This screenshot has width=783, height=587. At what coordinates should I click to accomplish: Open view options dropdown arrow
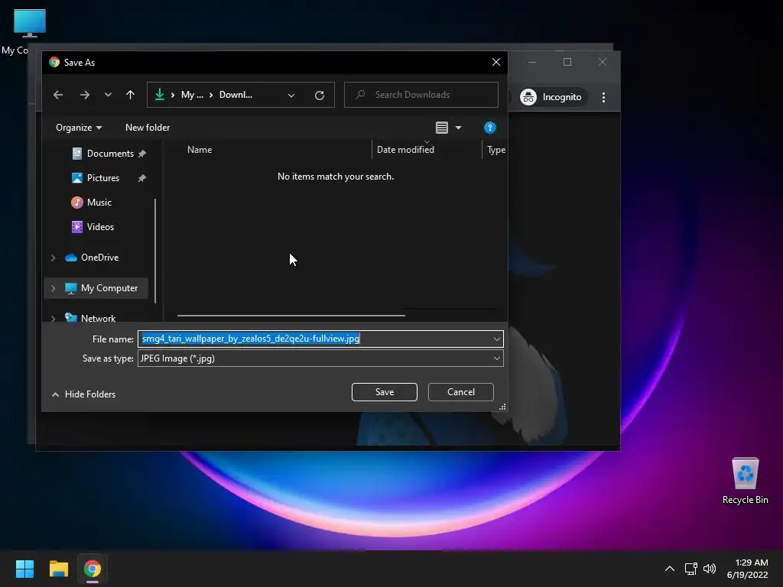click(459, 128)
